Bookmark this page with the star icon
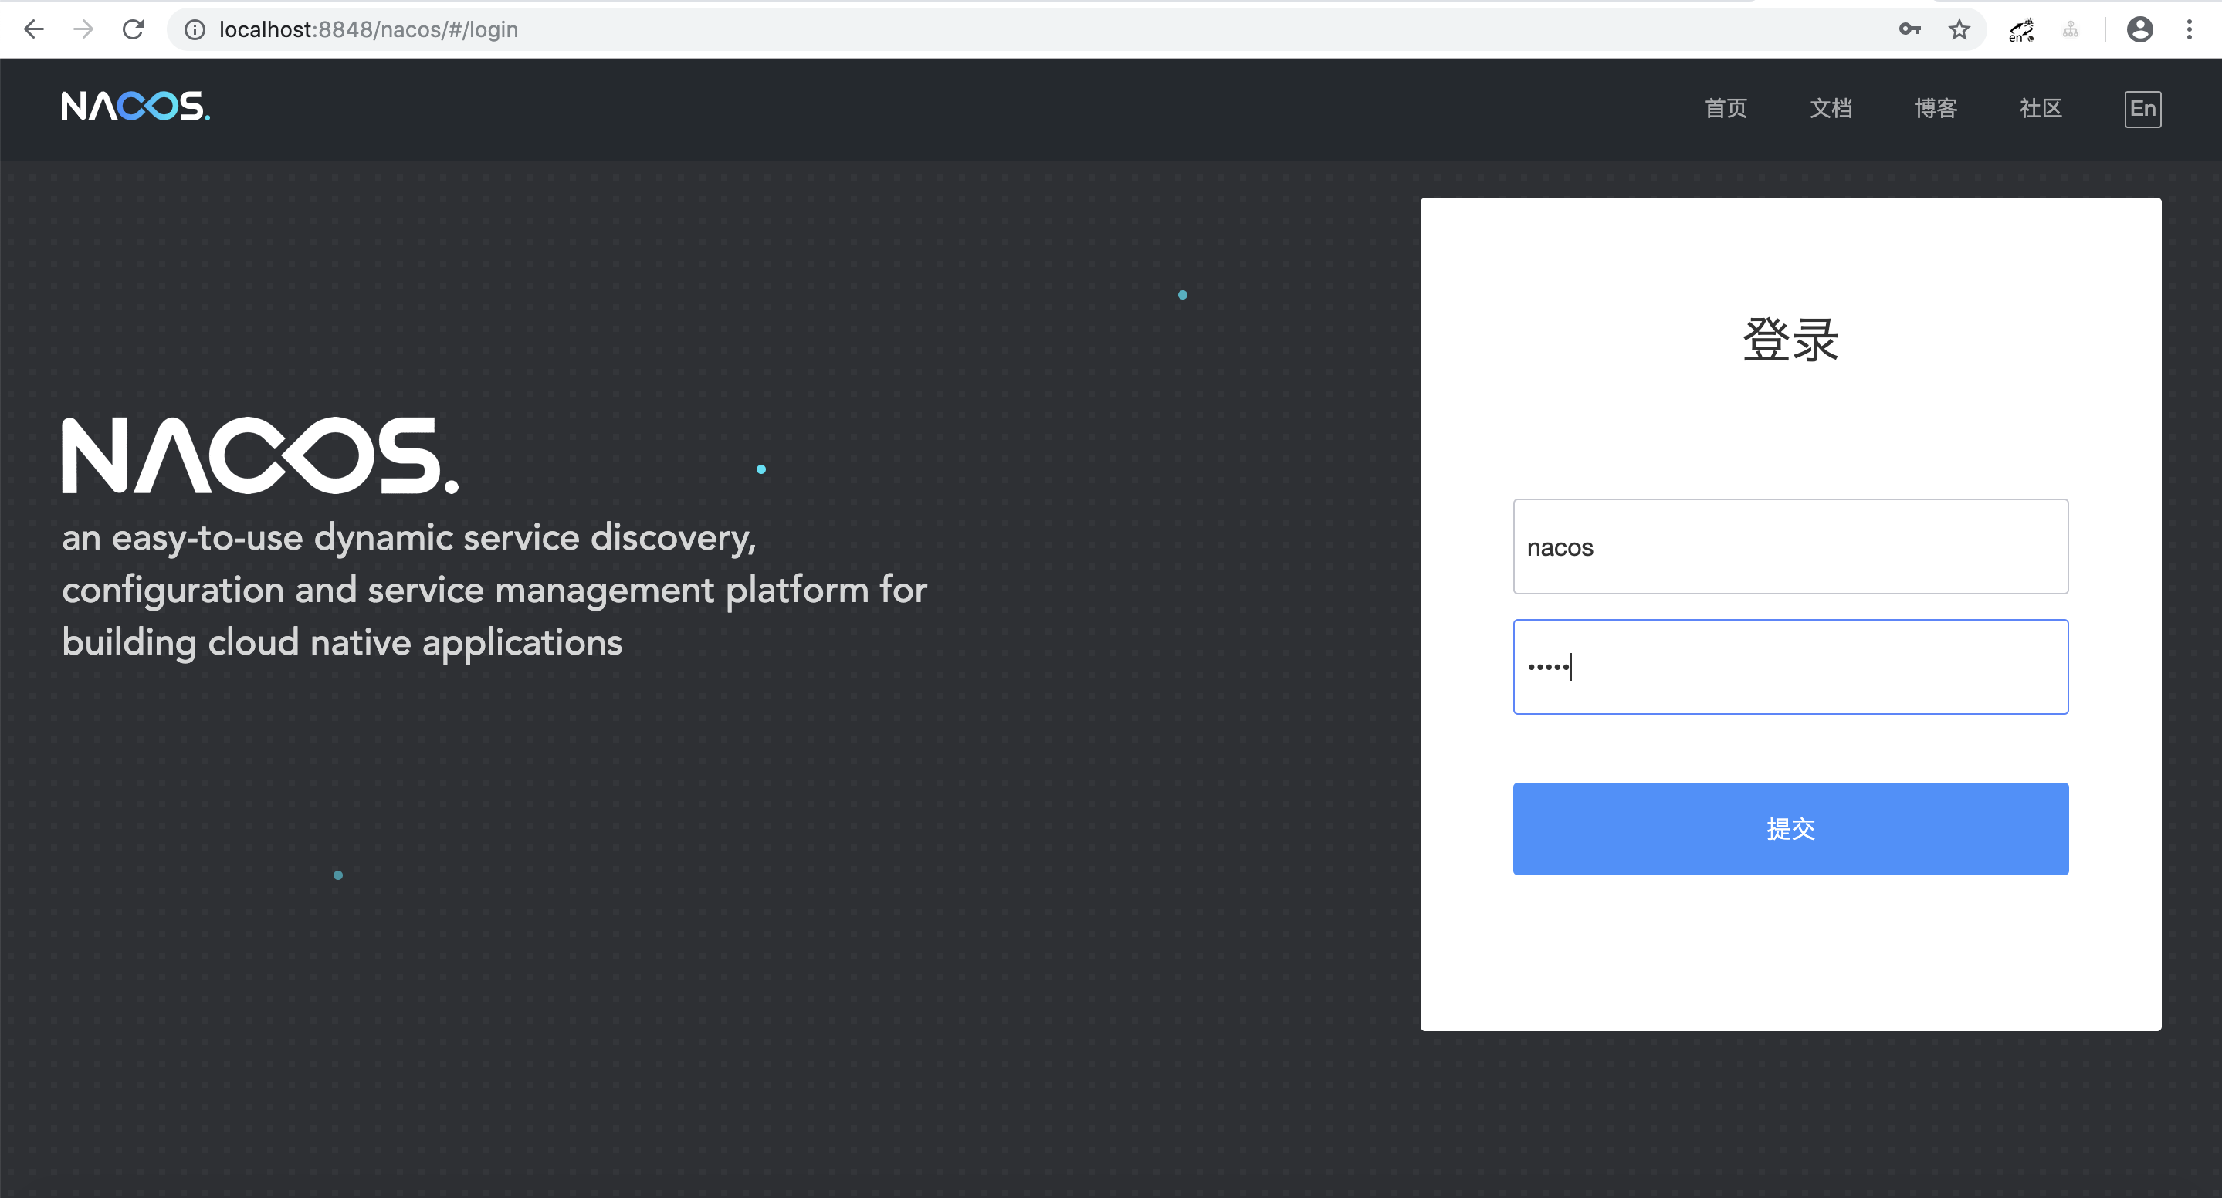The height and width of the screenshot is (1198, 2222). [1959, 29]
